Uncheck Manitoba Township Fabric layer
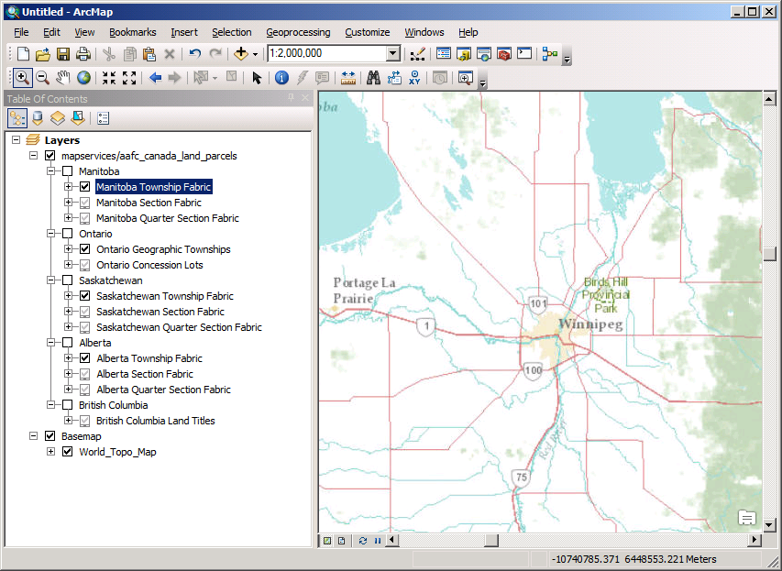Screen dimensions: 782x571 pos(84,186)
